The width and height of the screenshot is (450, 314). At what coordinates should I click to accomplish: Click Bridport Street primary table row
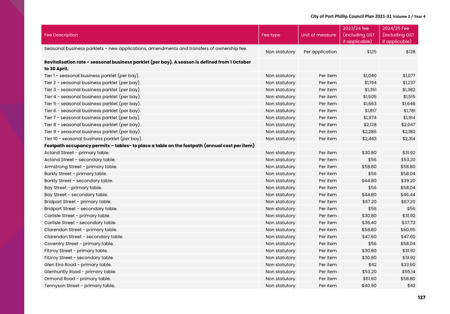tap(230, 202)
